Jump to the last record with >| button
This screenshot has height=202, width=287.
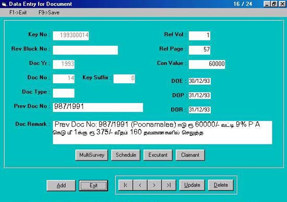(169, 185)
